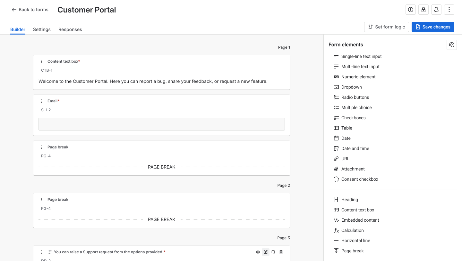Open notifications bell icon
The height and width of the screenshot is (261, 462).
[436, 10]
